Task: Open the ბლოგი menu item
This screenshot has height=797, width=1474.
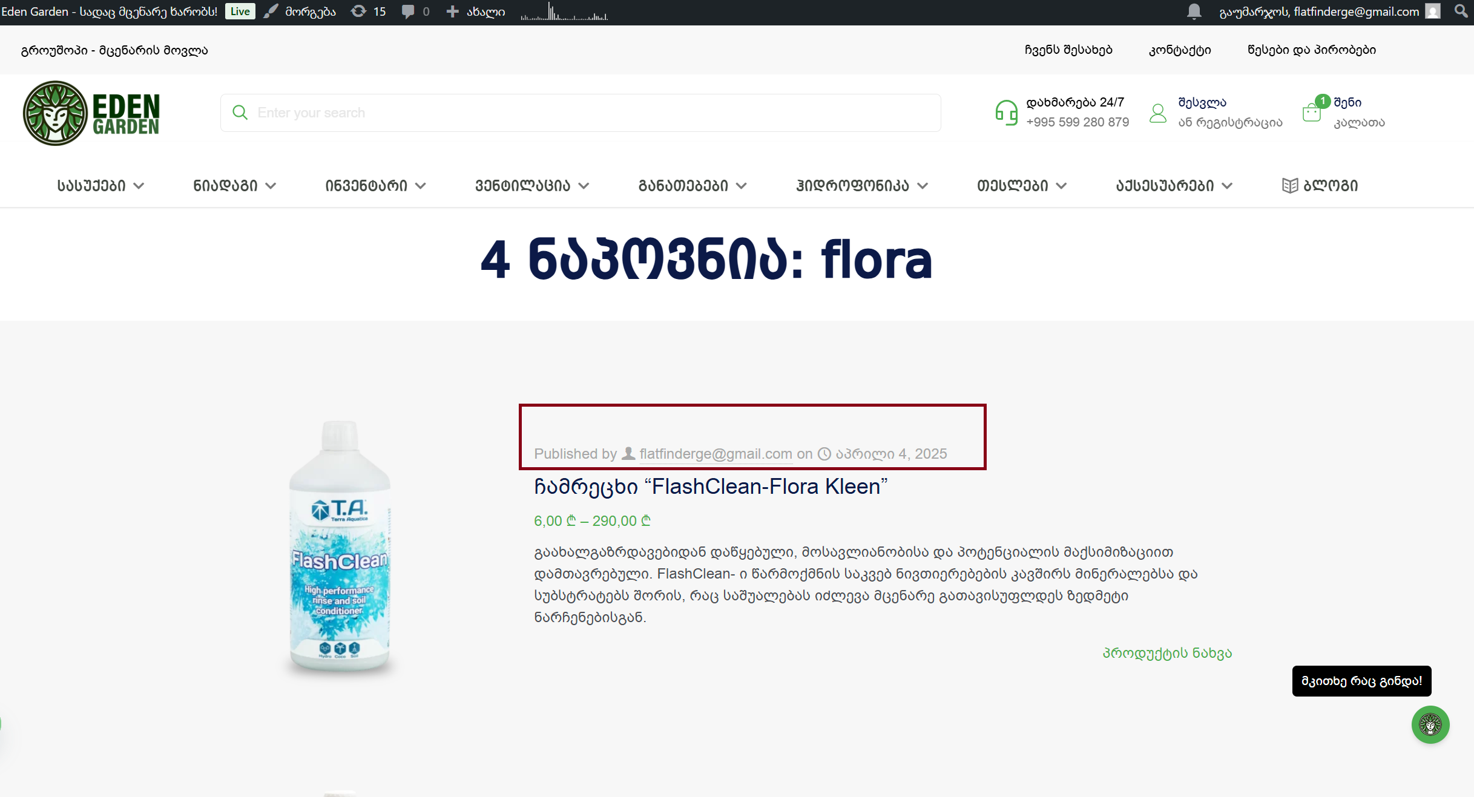Action: coord(1320,186)
